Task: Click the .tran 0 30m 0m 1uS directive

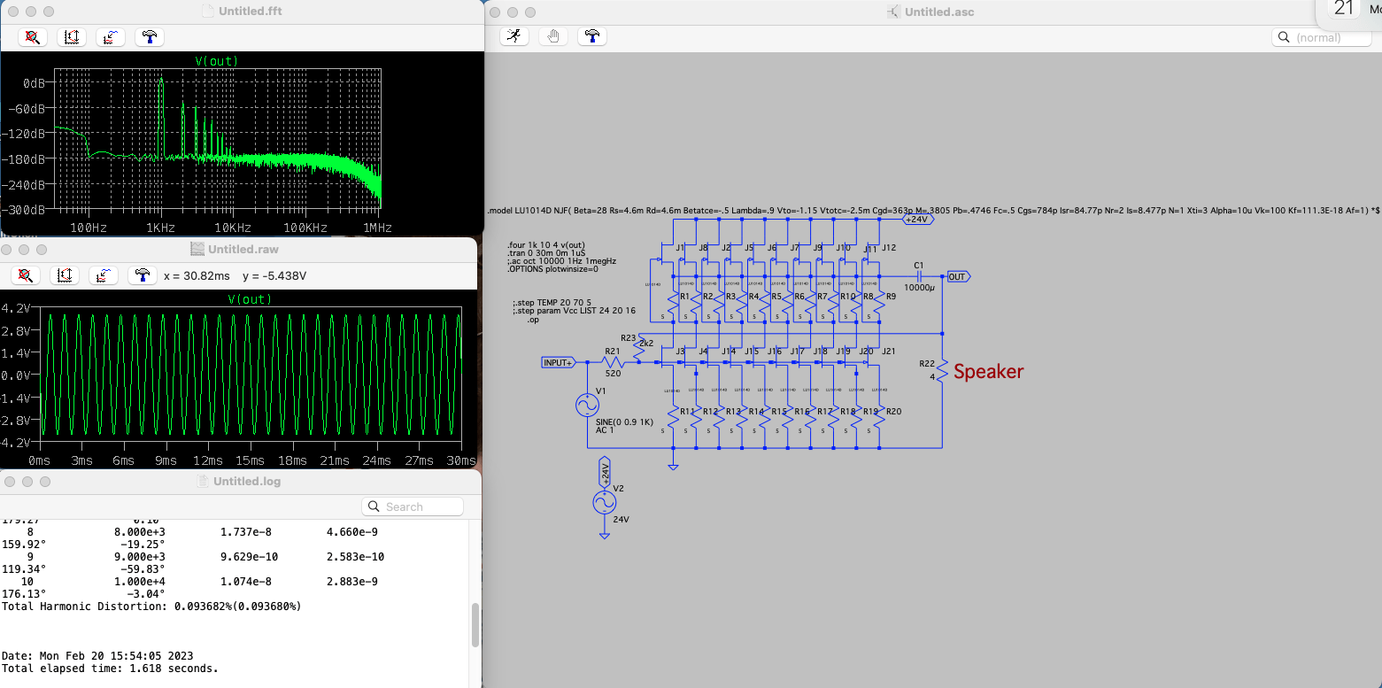Action: coord(546,253)
